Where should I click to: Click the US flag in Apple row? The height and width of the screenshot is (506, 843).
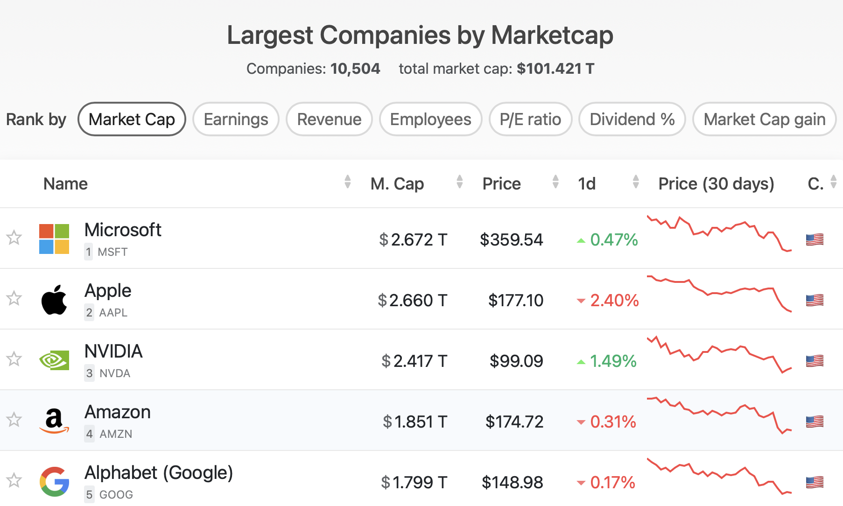pyautogui.click(x=815, y=300)
